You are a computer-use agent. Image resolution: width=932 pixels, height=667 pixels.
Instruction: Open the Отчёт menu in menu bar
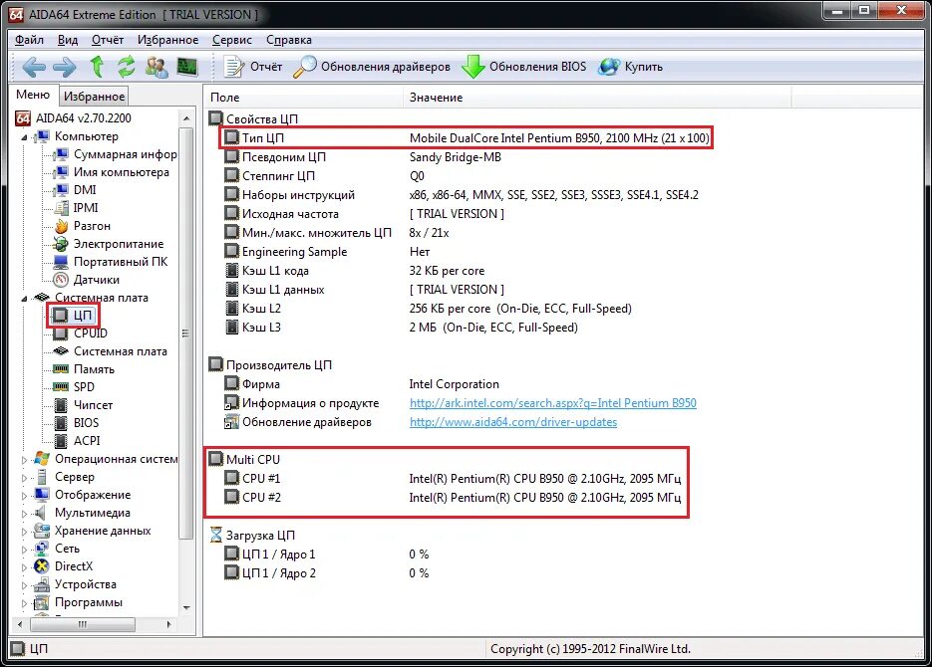tap(108, 40)
